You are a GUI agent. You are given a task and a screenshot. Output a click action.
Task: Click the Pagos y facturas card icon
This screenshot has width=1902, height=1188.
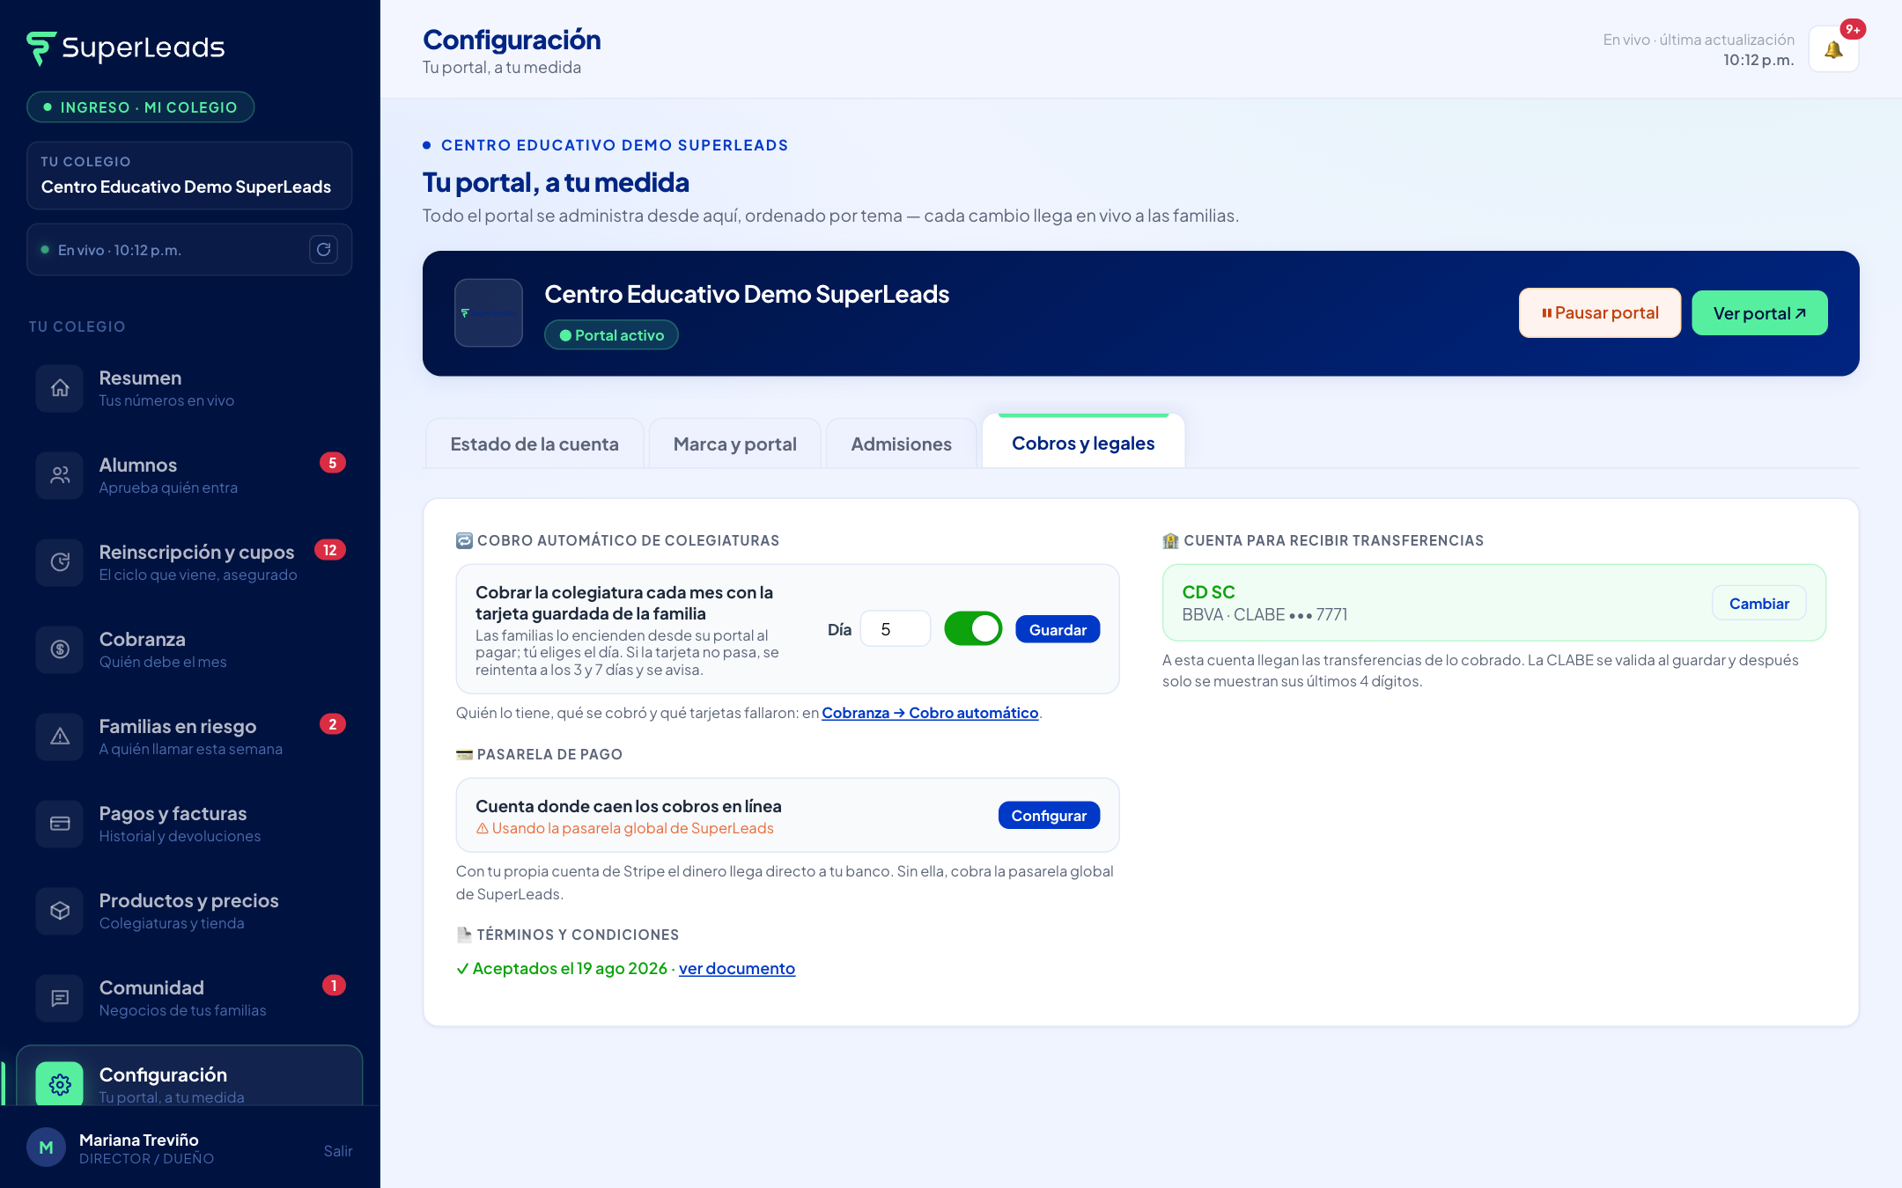(x=60, y=824)
